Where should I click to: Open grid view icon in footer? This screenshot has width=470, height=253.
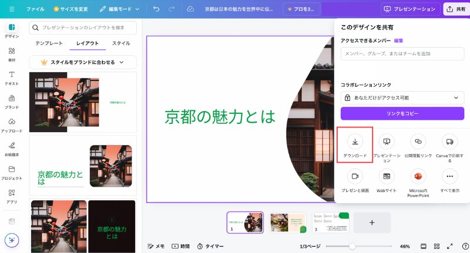coord(437,246)
